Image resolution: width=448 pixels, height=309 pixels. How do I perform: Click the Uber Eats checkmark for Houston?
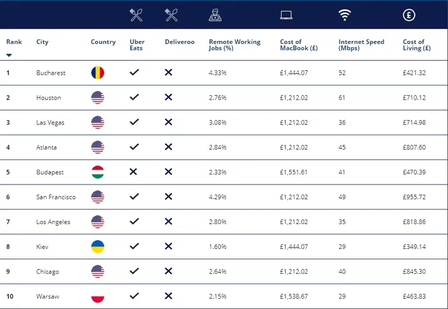134,97
